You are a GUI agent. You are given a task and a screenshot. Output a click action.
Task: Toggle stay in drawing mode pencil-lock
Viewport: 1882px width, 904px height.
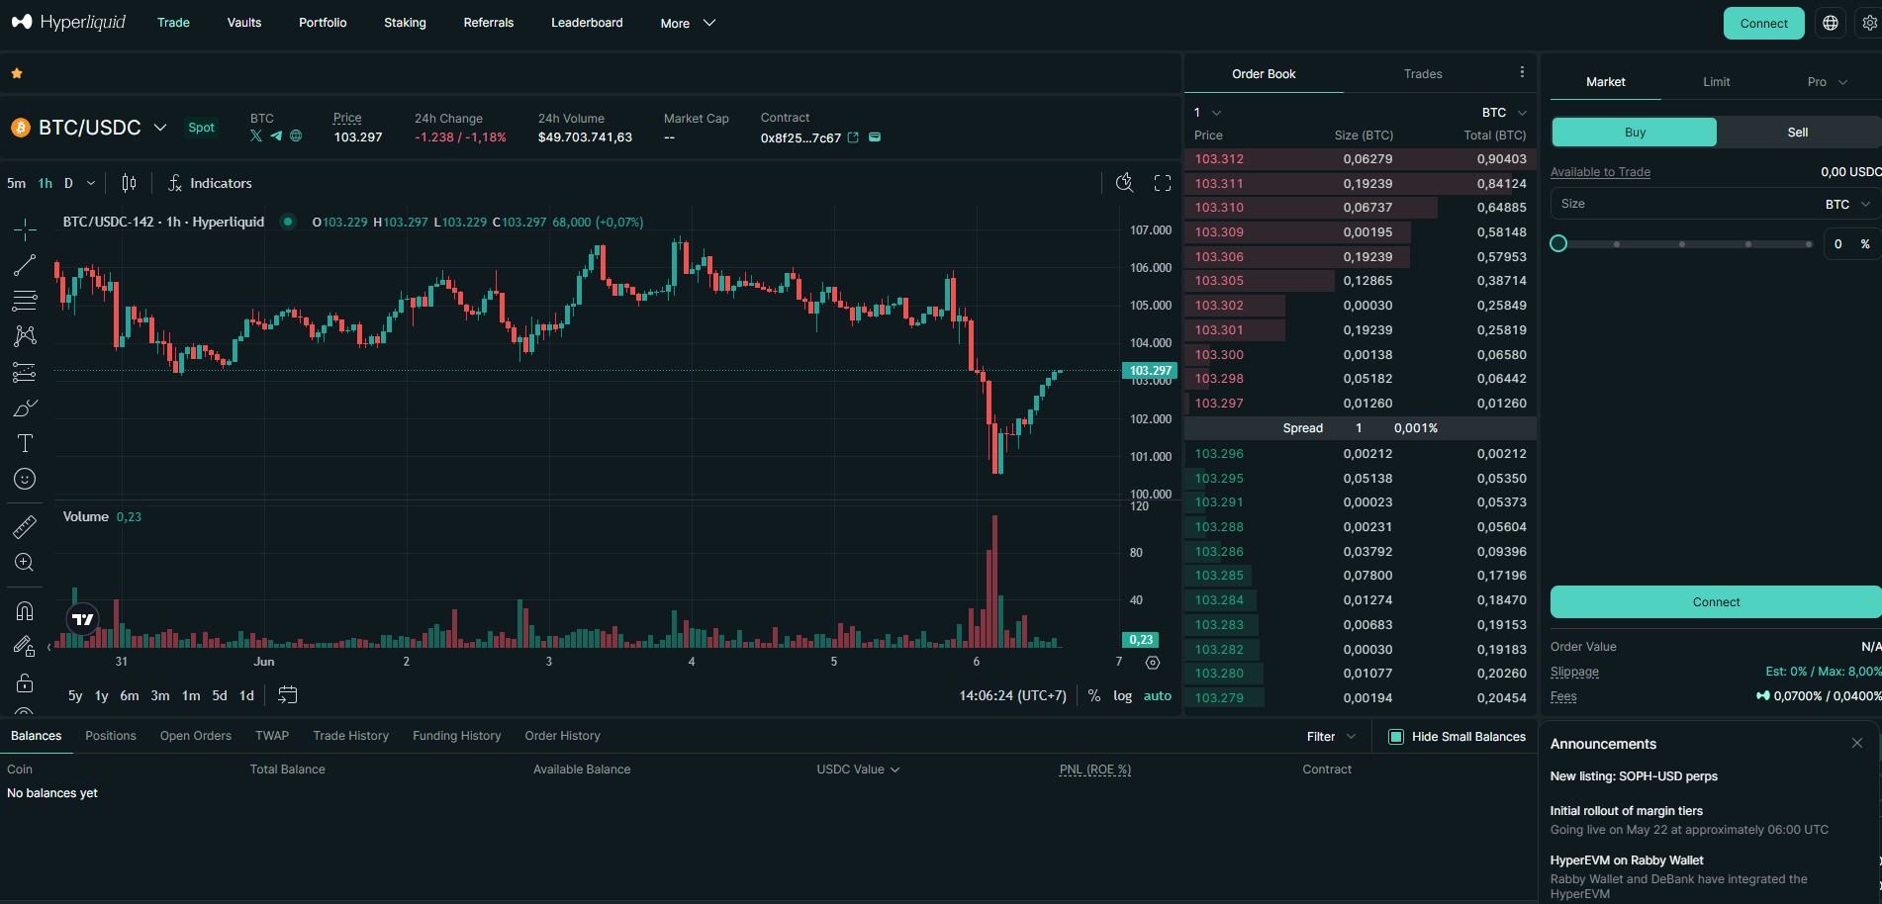point(25,647)
